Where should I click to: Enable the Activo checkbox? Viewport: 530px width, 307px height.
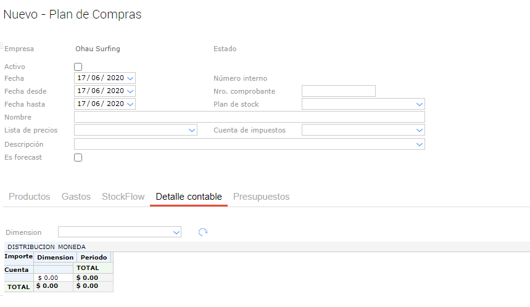78,67
